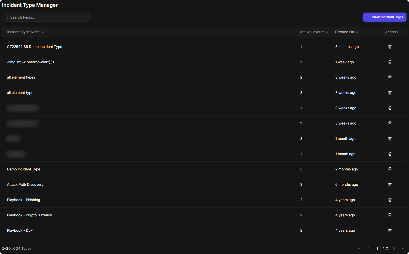
Task: Click '6 months ago' created date
Action: click(347, 184)
